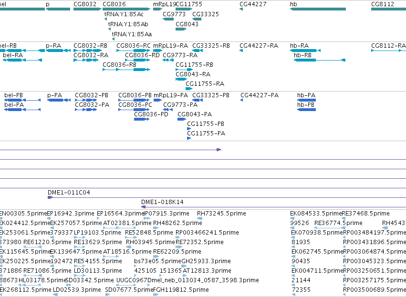Select transcript CG44227-RA

[x=241, y=51]
